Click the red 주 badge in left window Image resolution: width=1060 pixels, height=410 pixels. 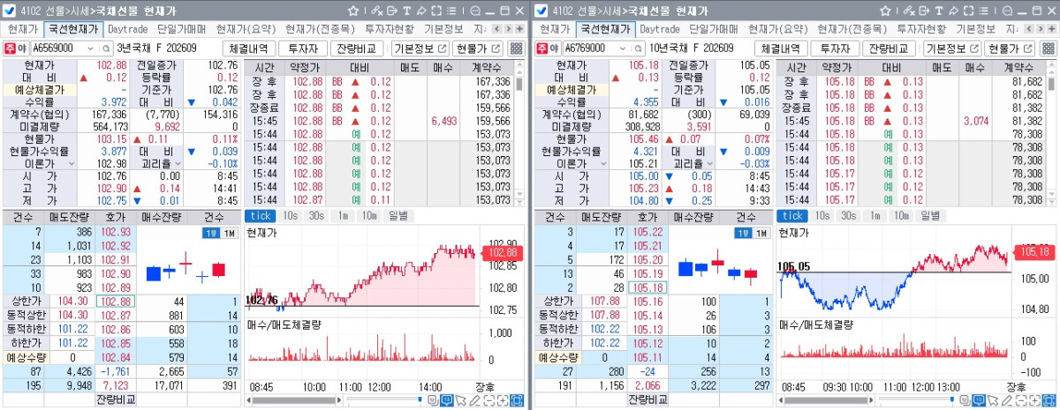point(11,48)
